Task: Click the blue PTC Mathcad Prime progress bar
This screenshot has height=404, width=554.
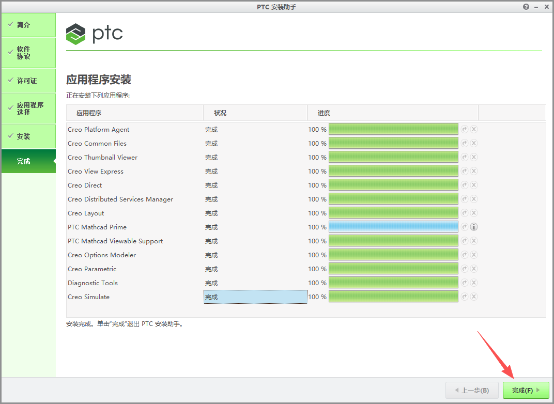Action: [x=393, y=227]
